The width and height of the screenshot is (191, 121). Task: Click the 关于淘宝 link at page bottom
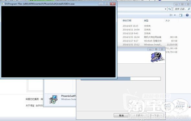pos(30,105)
